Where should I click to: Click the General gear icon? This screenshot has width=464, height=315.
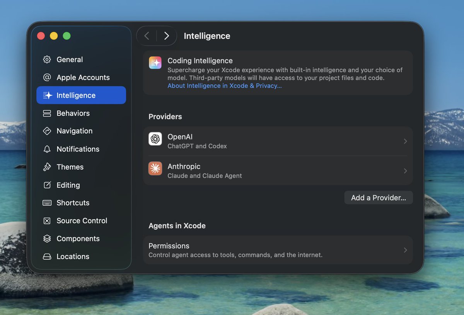click(x=47, y=59)
